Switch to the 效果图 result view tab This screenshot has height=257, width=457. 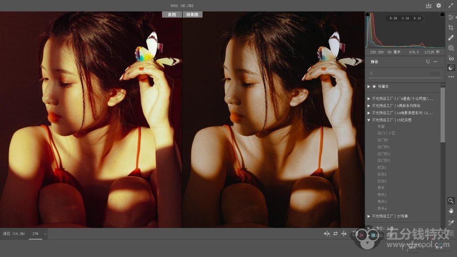(x=192, y=15)
